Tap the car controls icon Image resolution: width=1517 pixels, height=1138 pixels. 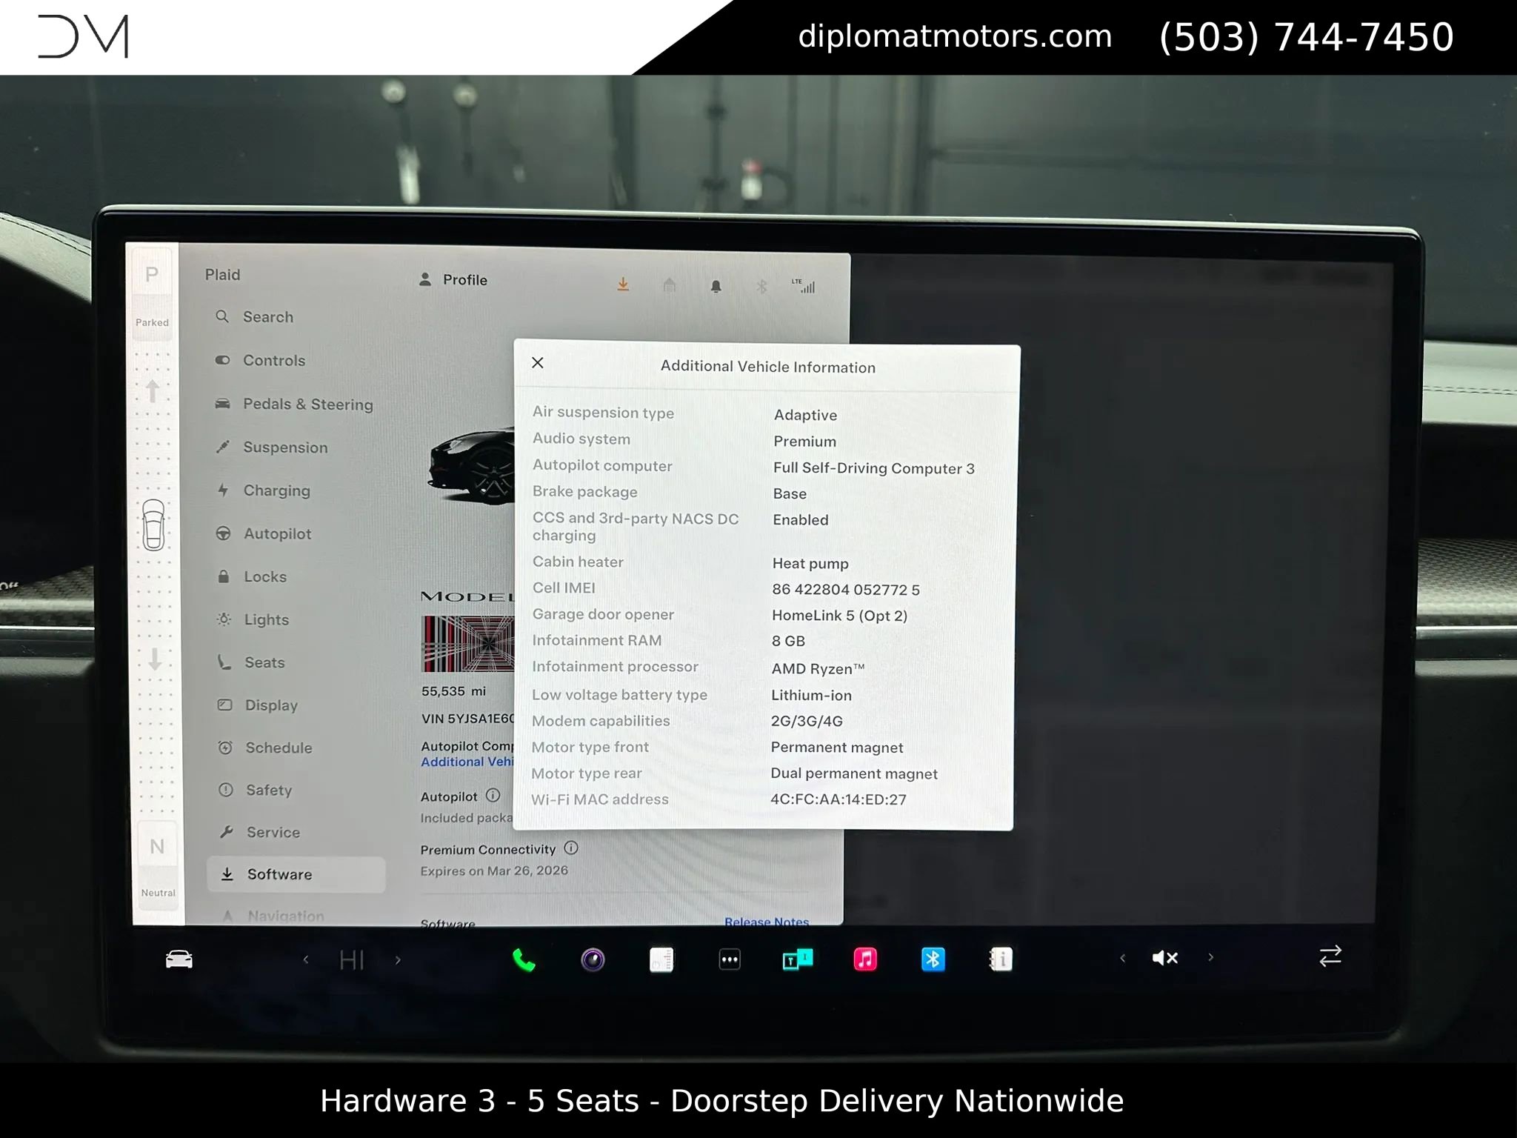[x=179, y=960]
